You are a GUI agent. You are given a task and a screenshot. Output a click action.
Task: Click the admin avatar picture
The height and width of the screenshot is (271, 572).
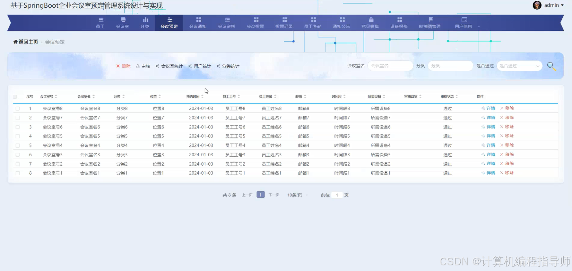point(537,5)
